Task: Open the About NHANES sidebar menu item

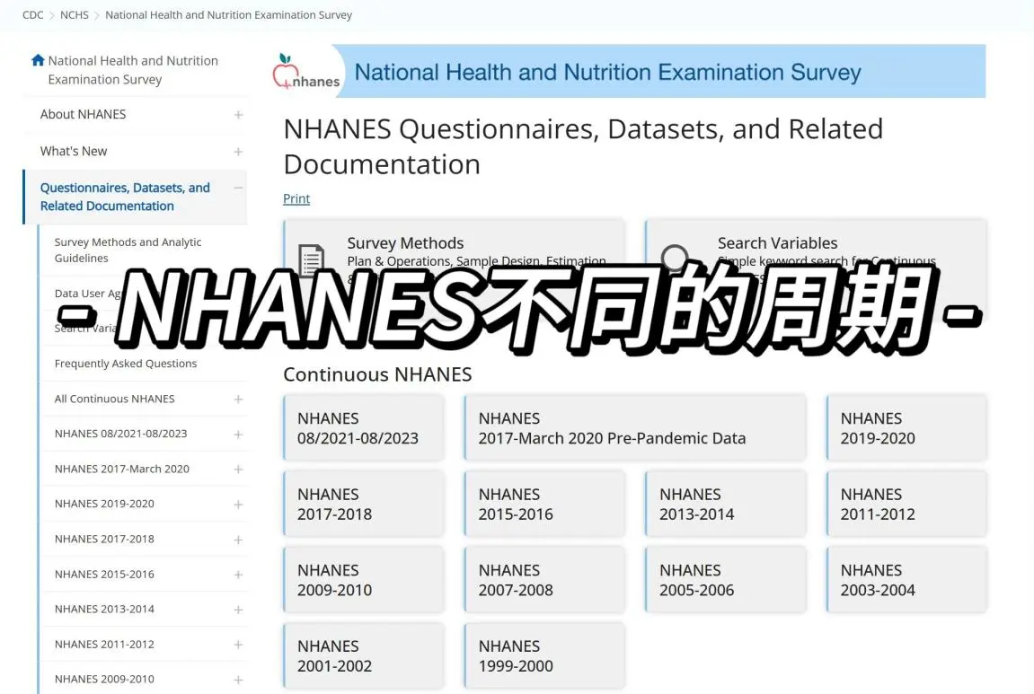Action: click(83, 114)
